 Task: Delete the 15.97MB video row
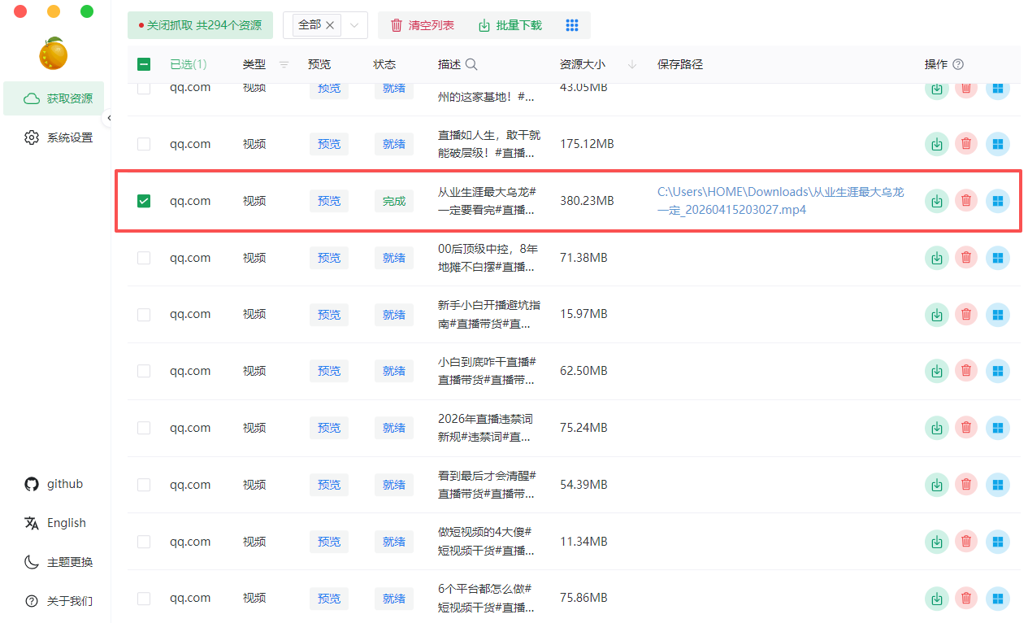(x=965, y=315)
